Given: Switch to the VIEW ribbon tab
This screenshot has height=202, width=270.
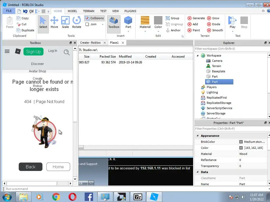Looking at the screenshot, I should click(x=115, y=11).
